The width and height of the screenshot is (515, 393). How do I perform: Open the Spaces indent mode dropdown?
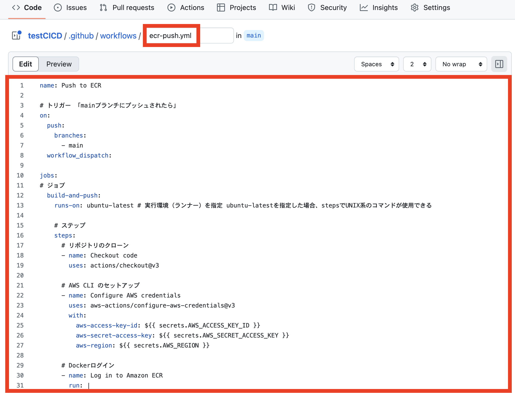pyautogui.click(x=377, y=64)
